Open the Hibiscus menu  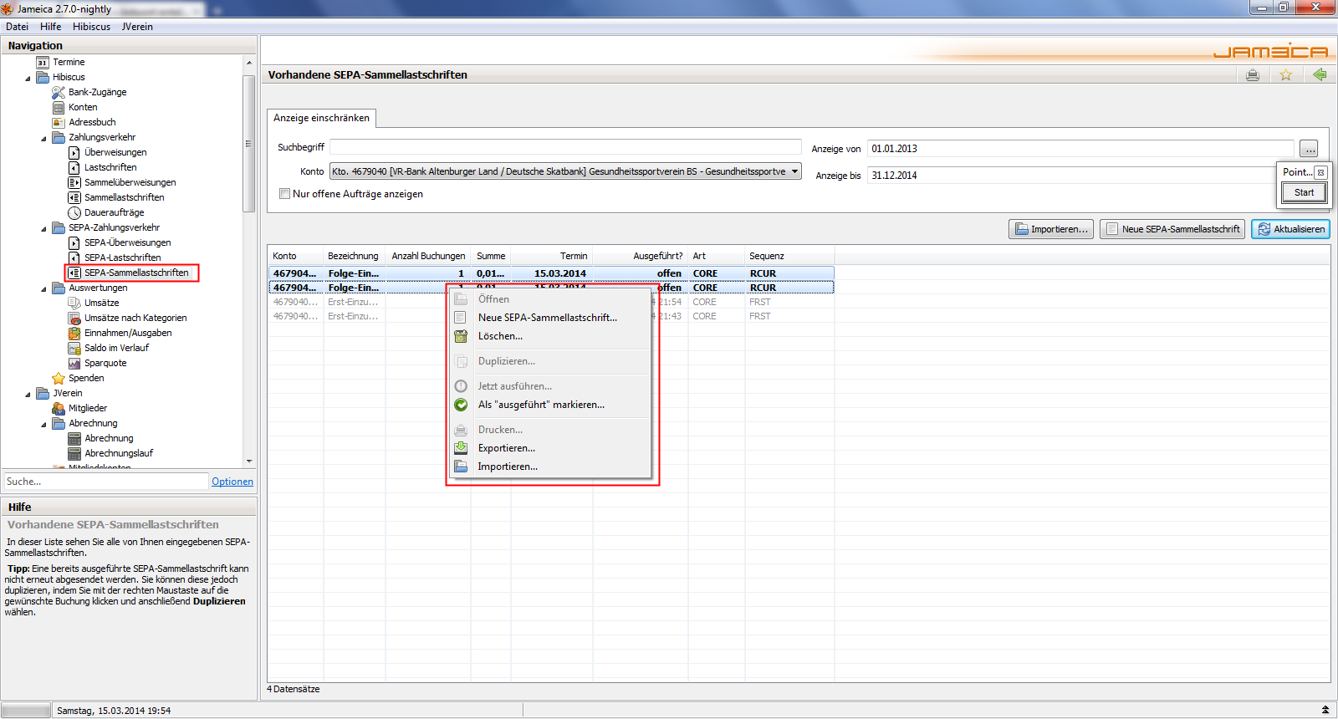pyautogui.click(x=91, y=27)
